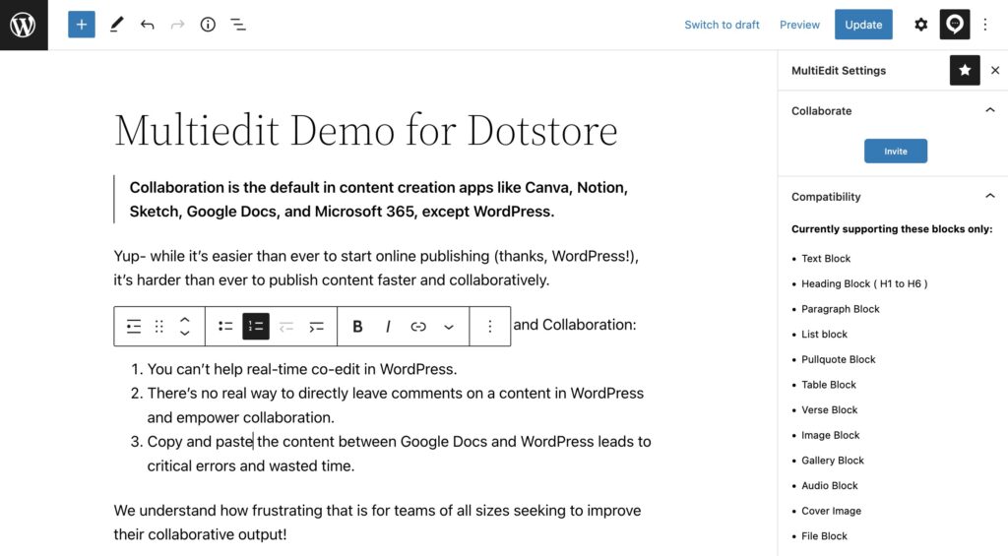Outdent the current list item
Viewport: 1008px width, 556px height.
point(286,327)
